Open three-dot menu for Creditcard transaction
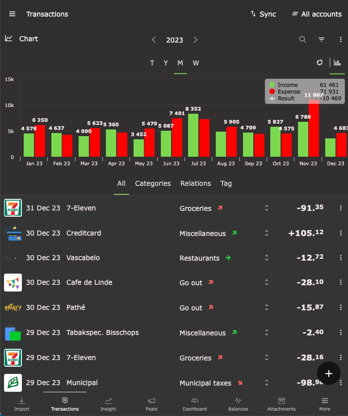Screen dimensions: 348x416 tap(341, 233)
